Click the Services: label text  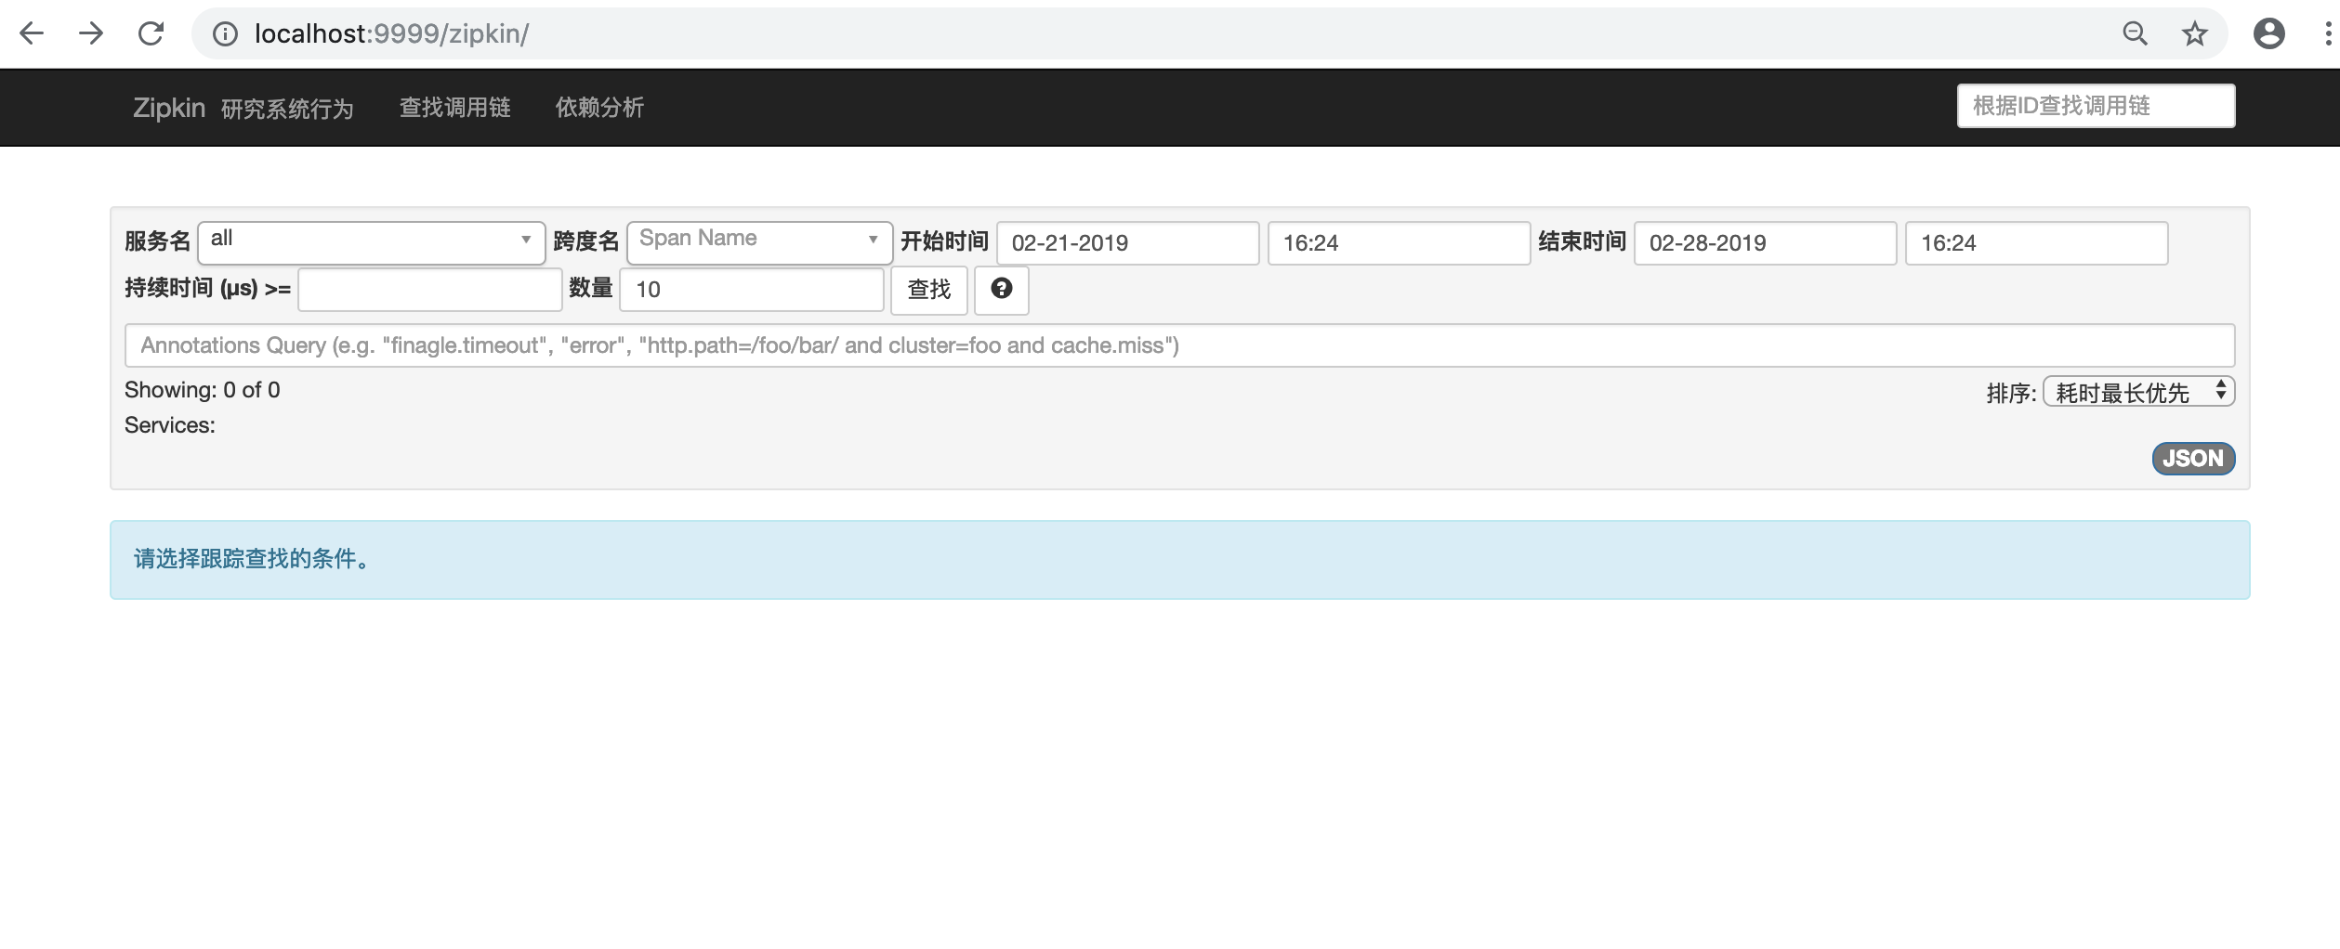[170, 425]
